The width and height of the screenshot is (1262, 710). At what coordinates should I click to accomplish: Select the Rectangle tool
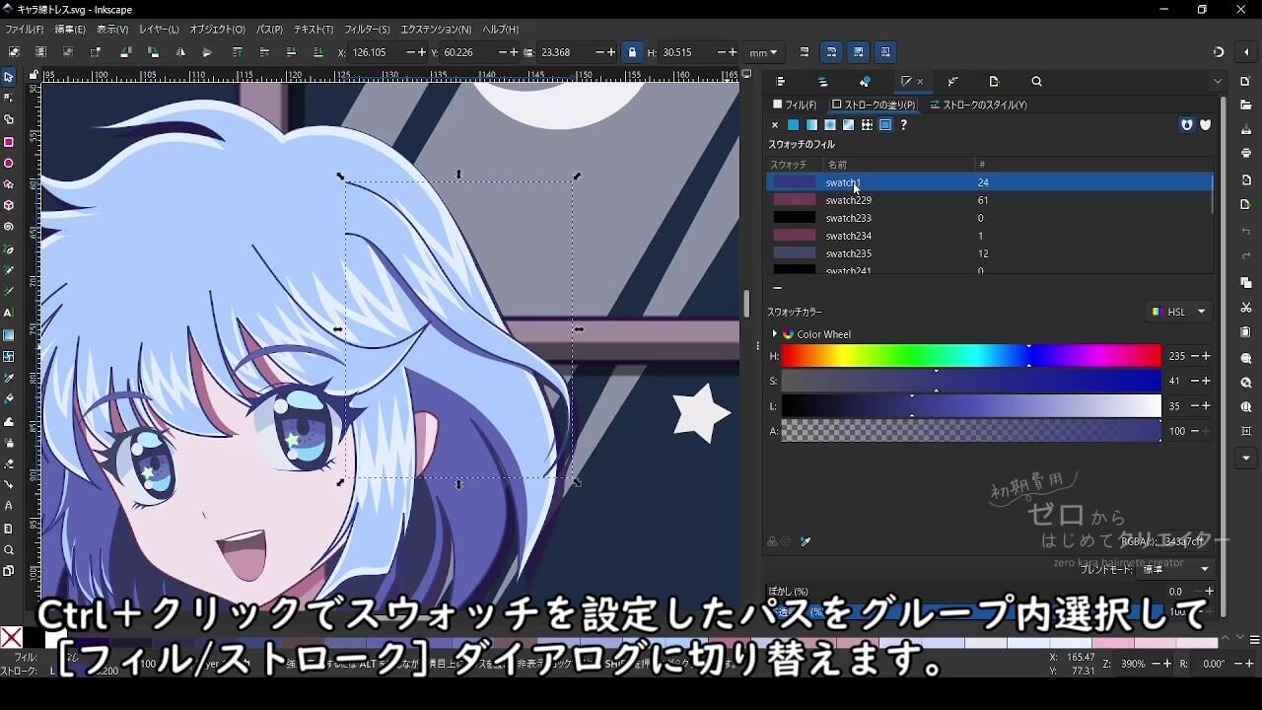[9, 142]
